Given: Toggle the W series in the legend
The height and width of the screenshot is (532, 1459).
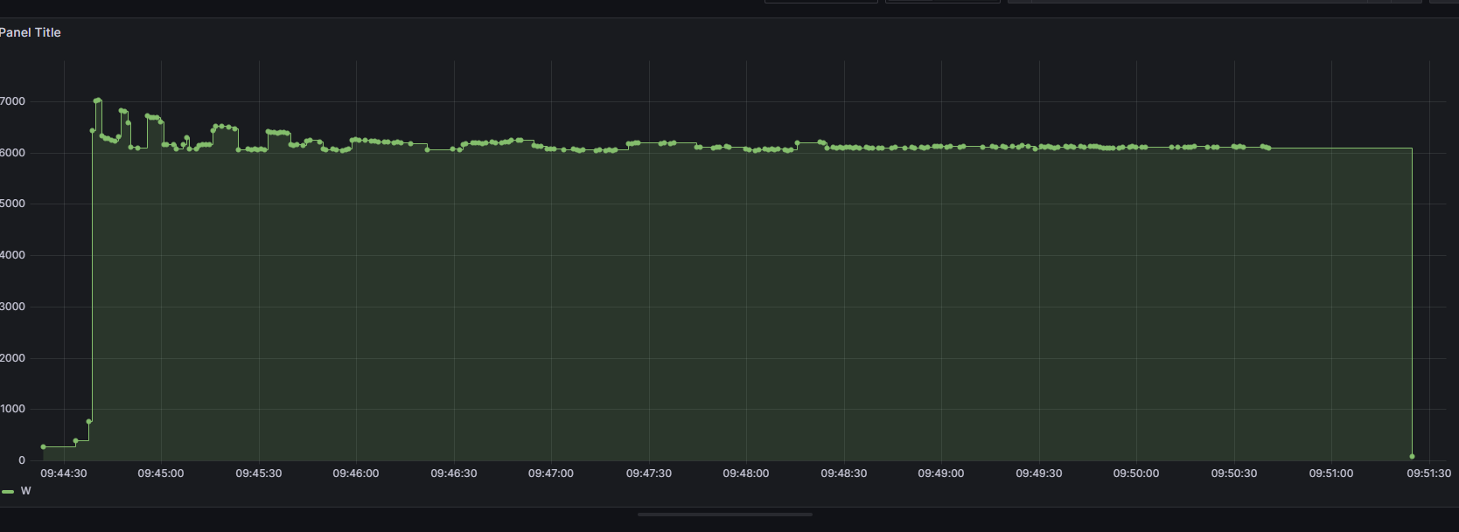Looking at the screenshot, I should (x=25, y=491).
